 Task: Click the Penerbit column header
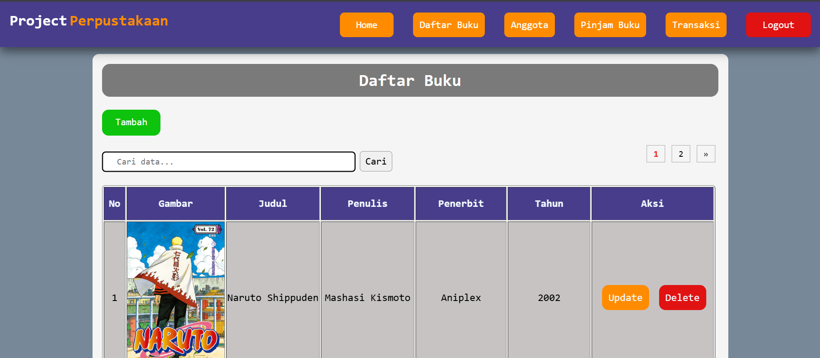pos(461,203)
